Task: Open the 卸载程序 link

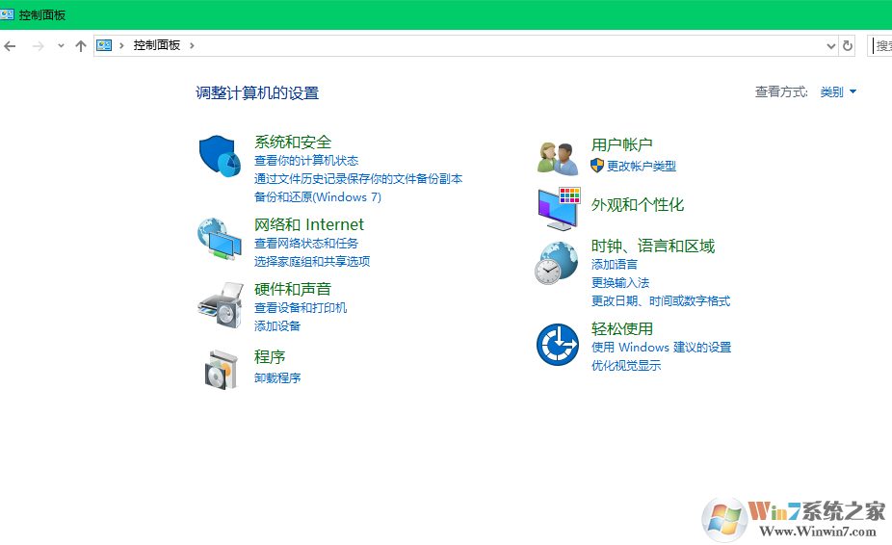Action: pos(277,378)
